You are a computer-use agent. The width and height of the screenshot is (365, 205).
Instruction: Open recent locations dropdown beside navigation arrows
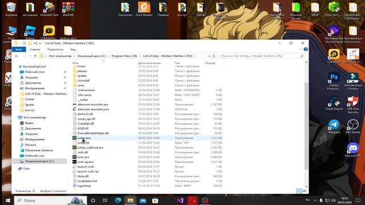(x=30, y=56)
